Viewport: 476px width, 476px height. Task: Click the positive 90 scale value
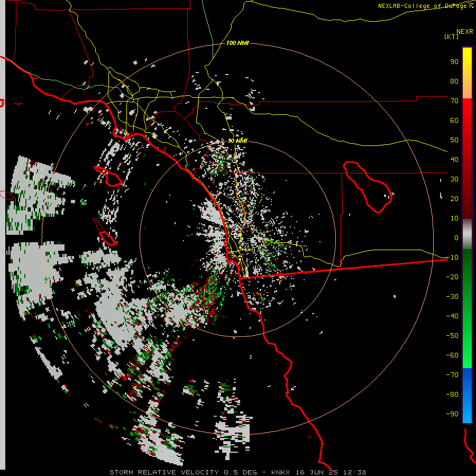tap(454, 62)
